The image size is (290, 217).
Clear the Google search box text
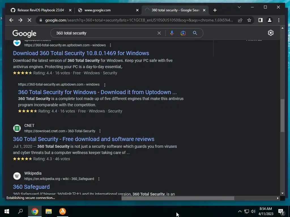(x=159, y=33)
